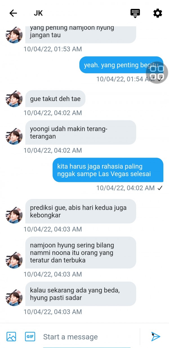Select the 'yeah. yang penting begitu' bubble

click(x=121, y=65)
